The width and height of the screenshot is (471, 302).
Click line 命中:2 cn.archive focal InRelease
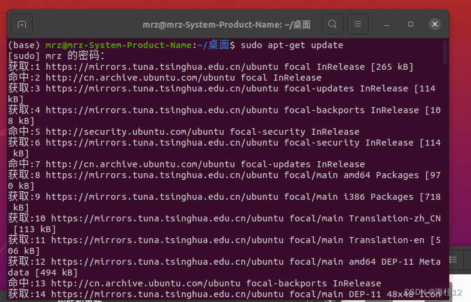pos(165,78)
